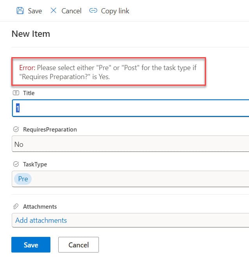Click the floppy disk Save icon in toolbar
Image resolution: width=249 pixels, height=258 pixels.
[x=20, y=11]
